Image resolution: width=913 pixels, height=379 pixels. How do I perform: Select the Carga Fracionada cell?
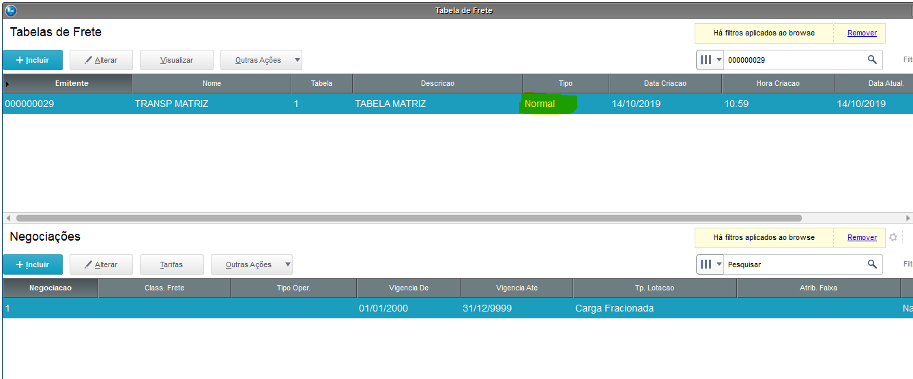coord(654,308)
